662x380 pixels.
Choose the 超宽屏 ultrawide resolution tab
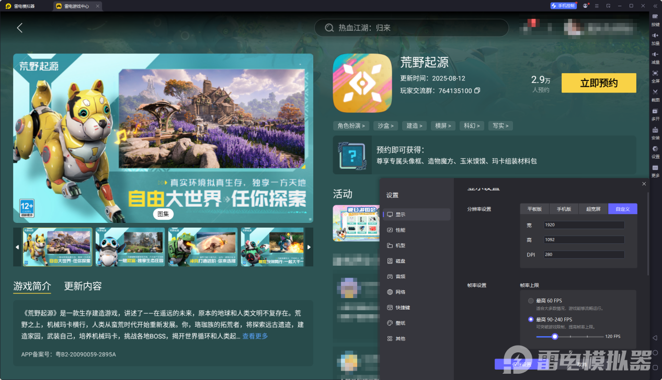tap(593, 209)
